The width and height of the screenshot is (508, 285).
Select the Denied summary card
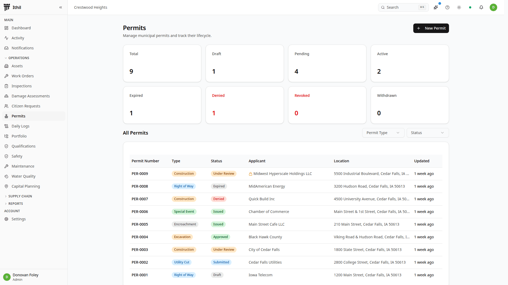[244, 105]
